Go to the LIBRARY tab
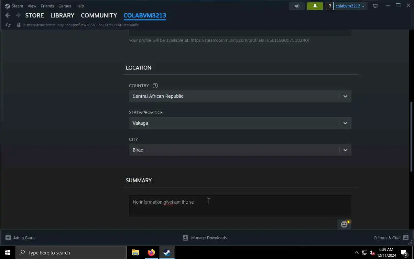The width and height of the screenshot is (414, 259). 62,16
